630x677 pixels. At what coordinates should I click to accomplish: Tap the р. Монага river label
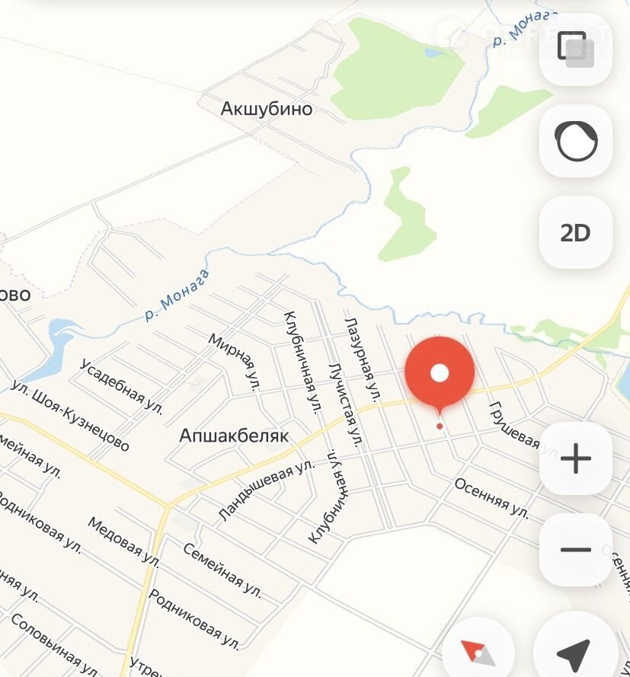[177, 295]
